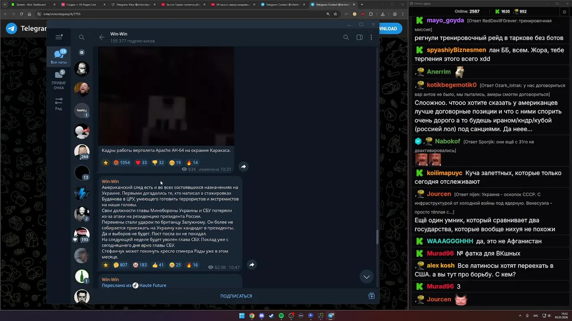The image size is (572, 321).
Task: Open Windows Start menu
Action: [x=242, y=316]
